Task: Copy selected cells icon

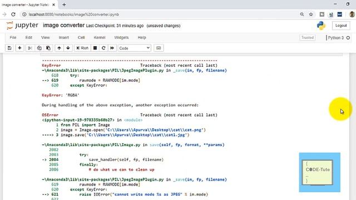Action: point(39,48)
